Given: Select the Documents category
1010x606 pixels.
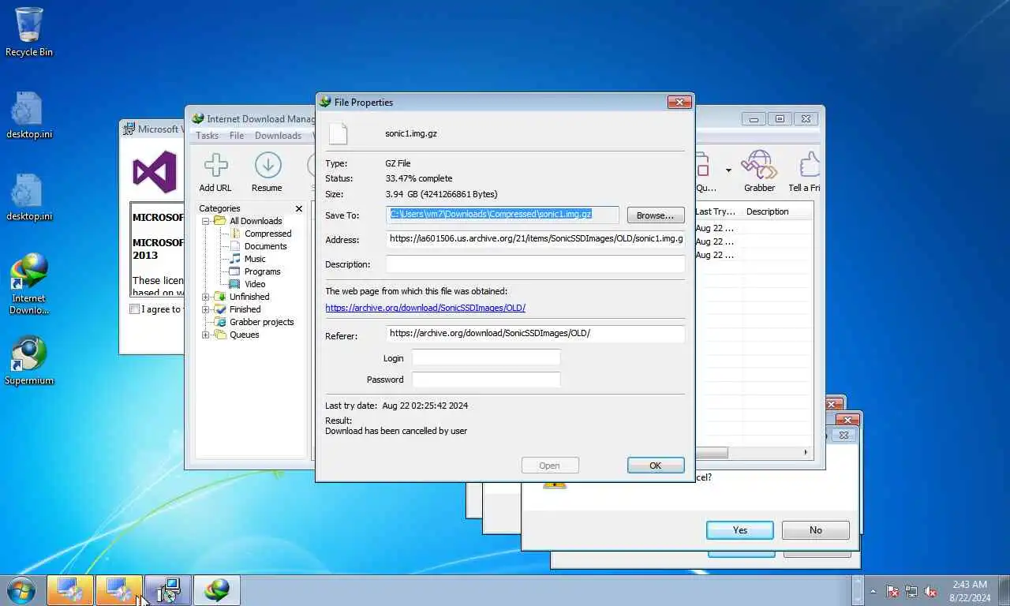Looking at the screenshot, I should click(258, 246).
